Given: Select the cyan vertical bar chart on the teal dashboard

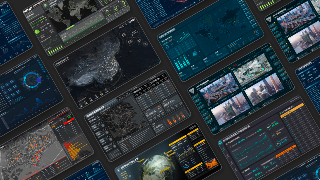Looking at the screenshot, I should [182, 63].
